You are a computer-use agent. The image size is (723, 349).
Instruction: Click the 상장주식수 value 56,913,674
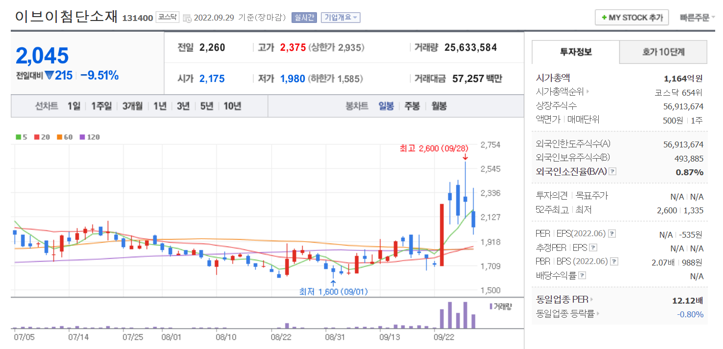point(683,106)
